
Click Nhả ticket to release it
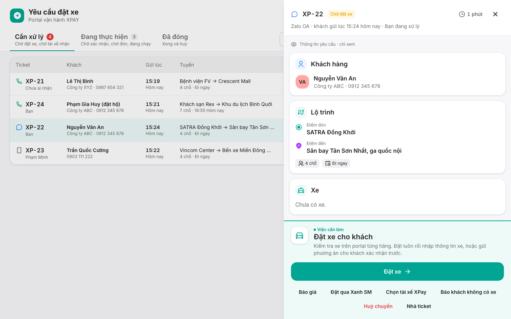point(419,306)
